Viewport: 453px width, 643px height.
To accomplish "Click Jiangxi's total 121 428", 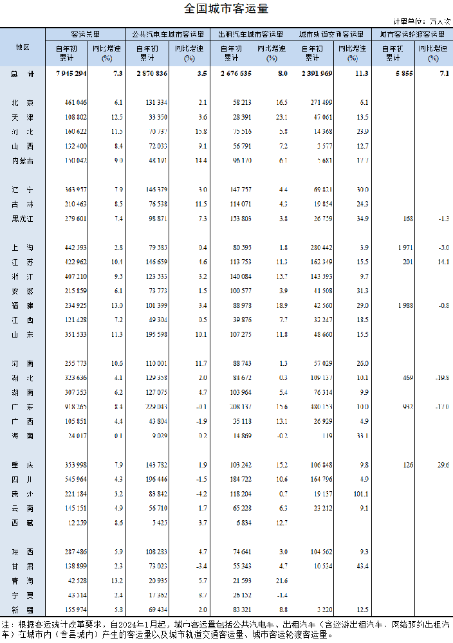I will 76,320.
